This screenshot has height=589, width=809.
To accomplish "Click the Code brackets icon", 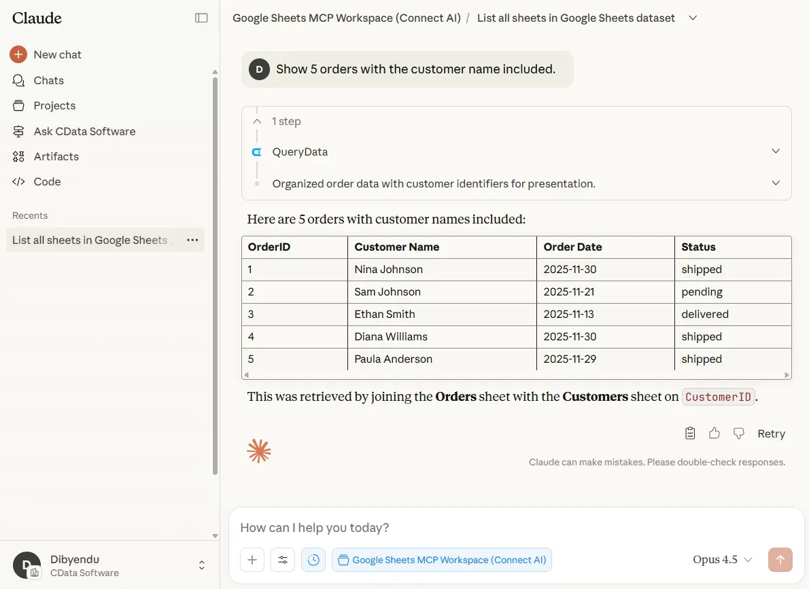I will (18, 182).
